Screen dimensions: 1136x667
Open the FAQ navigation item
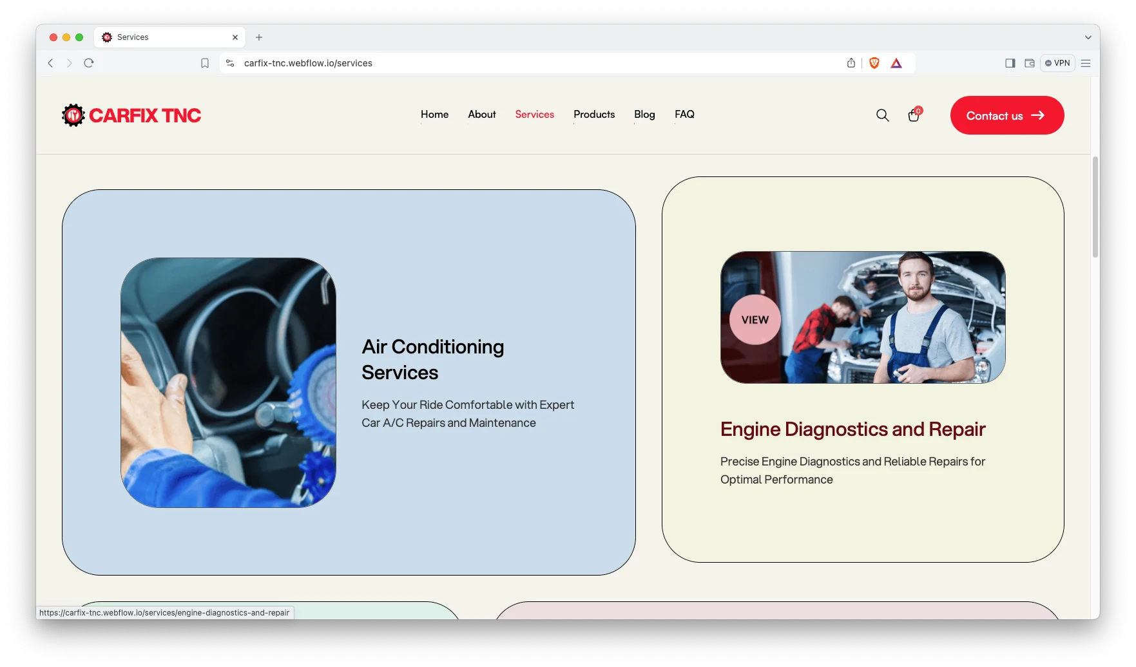[684, 115]
